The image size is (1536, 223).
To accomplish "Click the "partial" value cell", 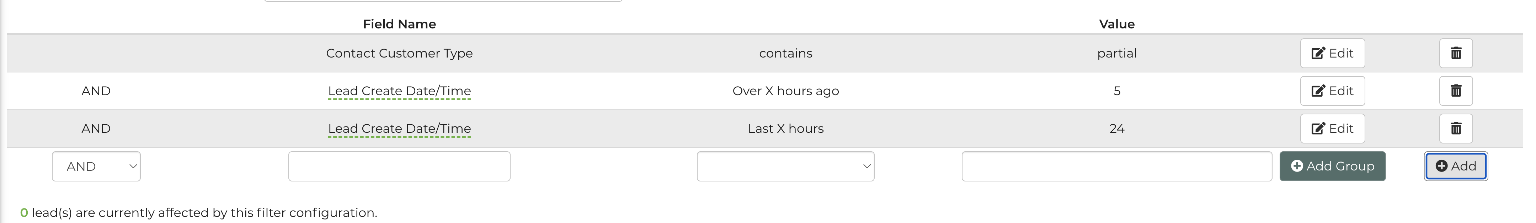I will (x=1116, y=54).
